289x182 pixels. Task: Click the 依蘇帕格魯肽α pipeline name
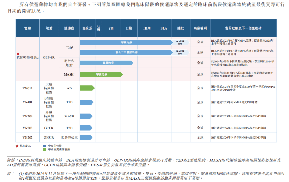[28, 57]
